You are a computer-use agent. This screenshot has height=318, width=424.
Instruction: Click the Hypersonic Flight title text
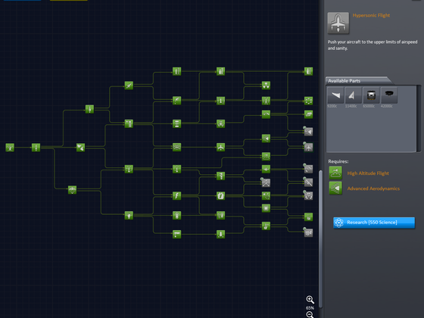point(371,15)
